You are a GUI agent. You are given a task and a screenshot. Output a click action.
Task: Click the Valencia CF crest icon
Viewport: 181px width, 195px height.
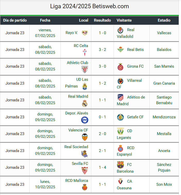[85, 137]
